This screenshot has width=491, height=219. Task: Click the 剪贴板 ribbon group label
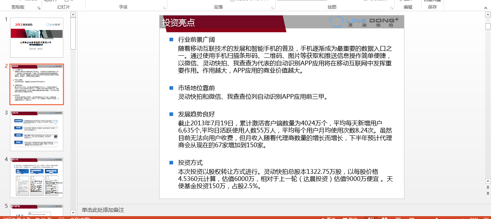point(18,7)
